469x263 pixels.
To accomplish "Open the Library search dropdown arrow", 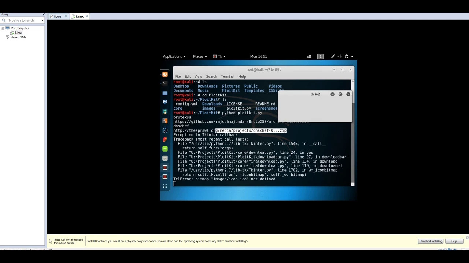I will point(42,20).
